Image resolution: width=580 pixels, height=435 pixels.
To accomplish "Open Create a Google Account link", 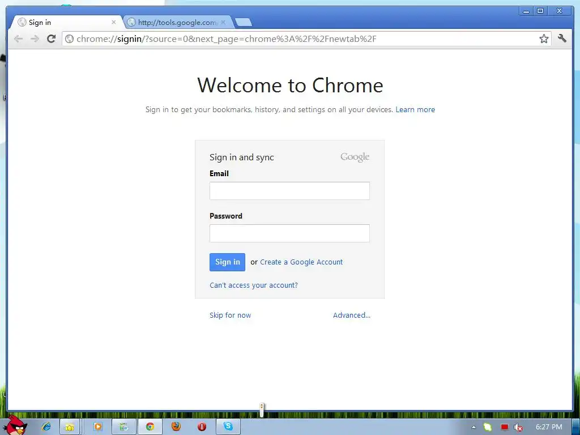I will [301, 262].
